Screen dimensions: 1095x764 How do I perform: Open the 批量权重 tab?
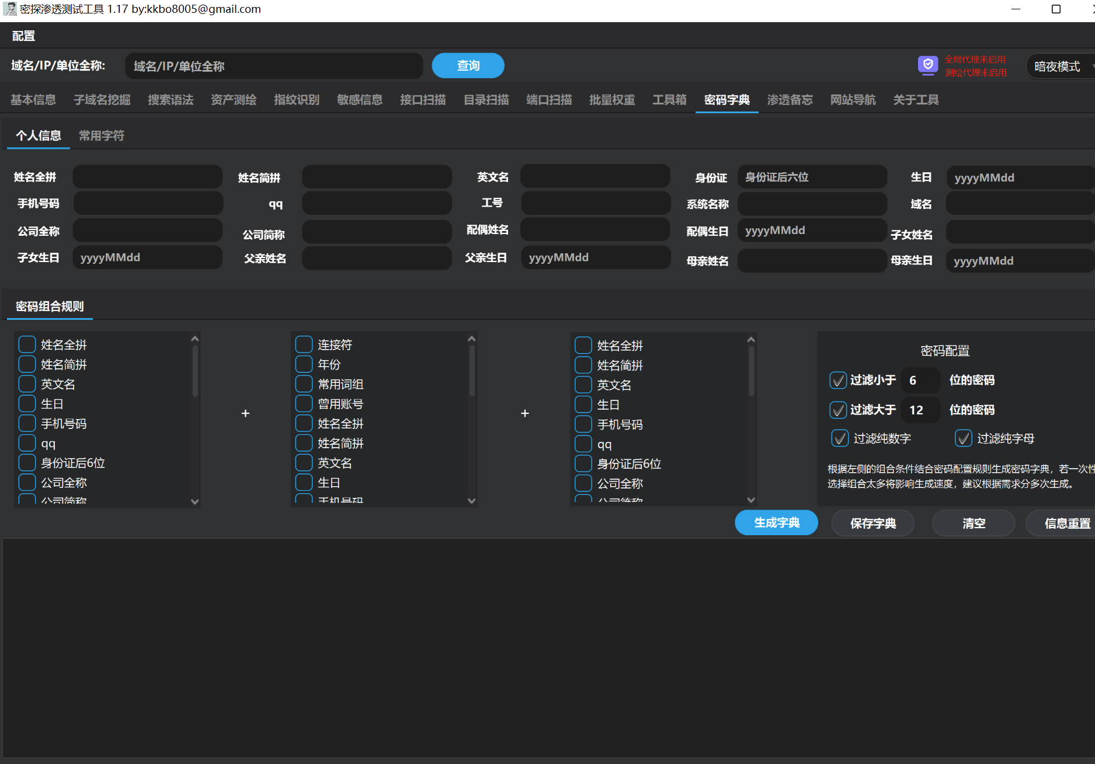pyautogui.click(x=612, y=100)
